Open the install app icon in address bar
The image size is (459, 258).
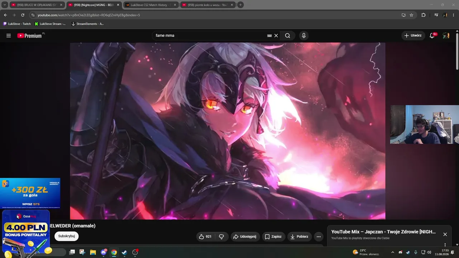403,15
